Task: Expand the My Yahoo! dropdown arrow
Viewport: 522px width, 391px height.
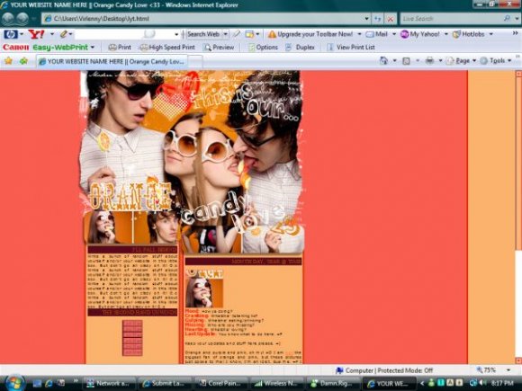Action: pyautogui.click(x=446, y=34)
